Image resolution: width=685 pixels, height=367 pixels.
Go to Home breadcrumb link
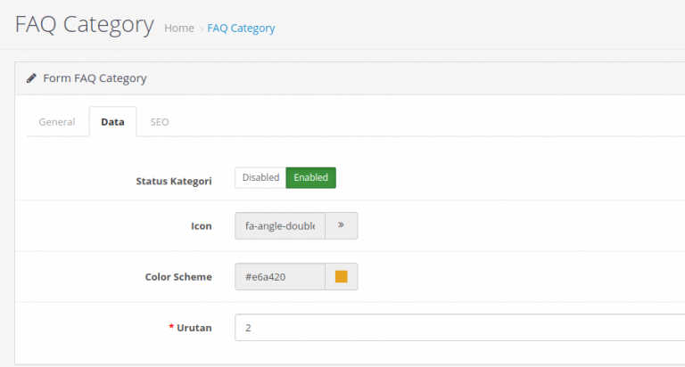pyautogui.click(x=179, y=28)
